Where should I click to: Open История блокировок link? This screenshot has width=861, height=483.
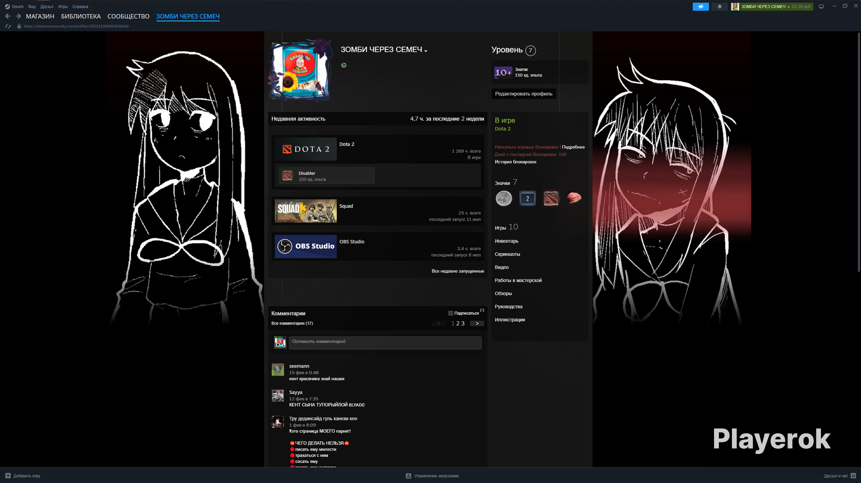[515, 162]
